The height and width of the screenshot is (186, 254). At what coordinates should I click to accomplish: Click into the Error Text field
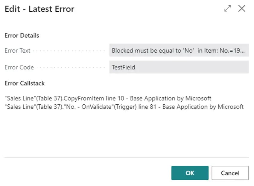click(179, 51)
